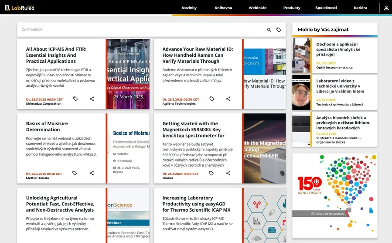Open 'Analýza hlavních složek' article
Screen dimensions: 392x243
click(x=343, y=123)
